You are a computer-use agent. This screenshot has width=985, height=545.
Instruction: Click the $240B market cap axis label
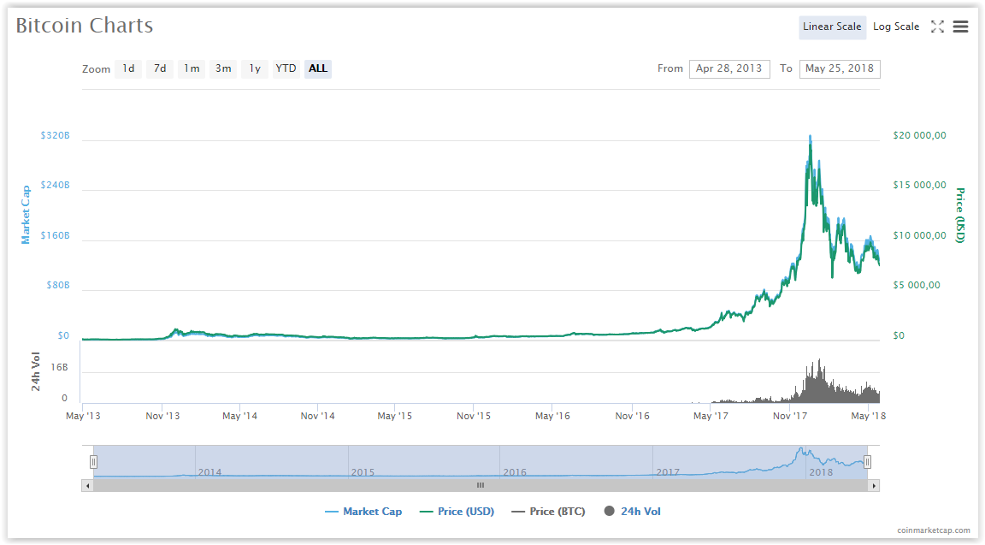click(x=56, y=186)
